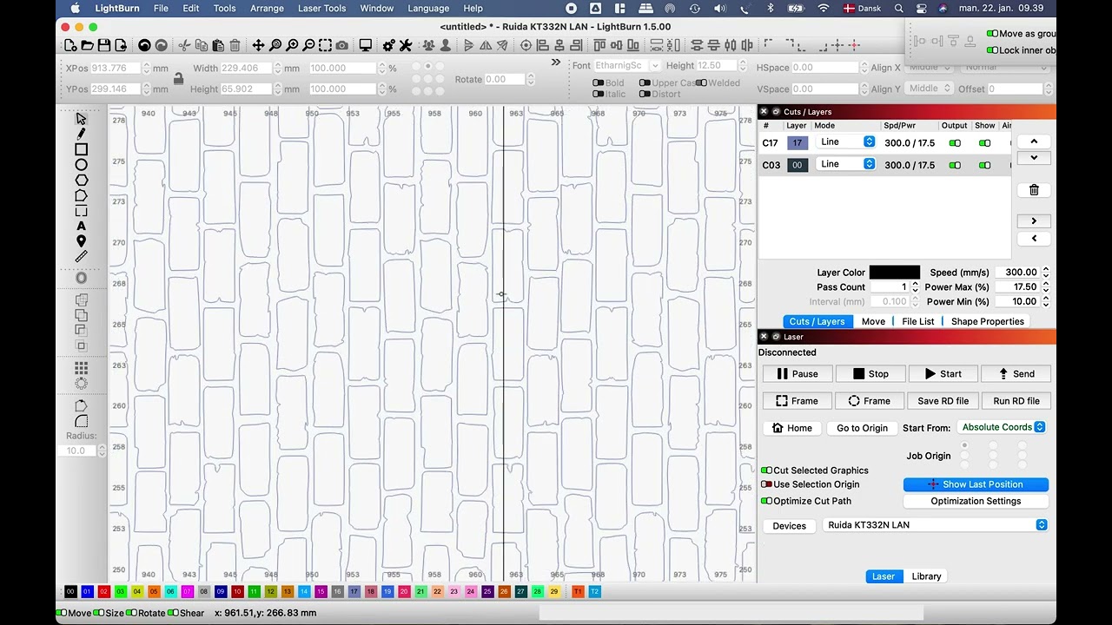Select the Polygon hexagon tool
Viewport: 1112px width, 625px height.
81,180
